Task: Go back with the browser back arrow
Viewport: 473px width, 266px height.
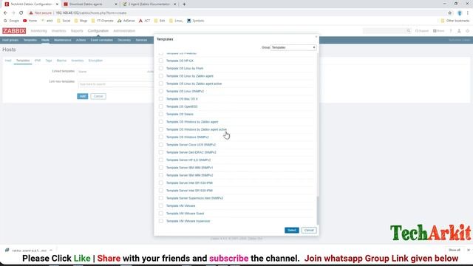Action: click(x=5, y=13)
